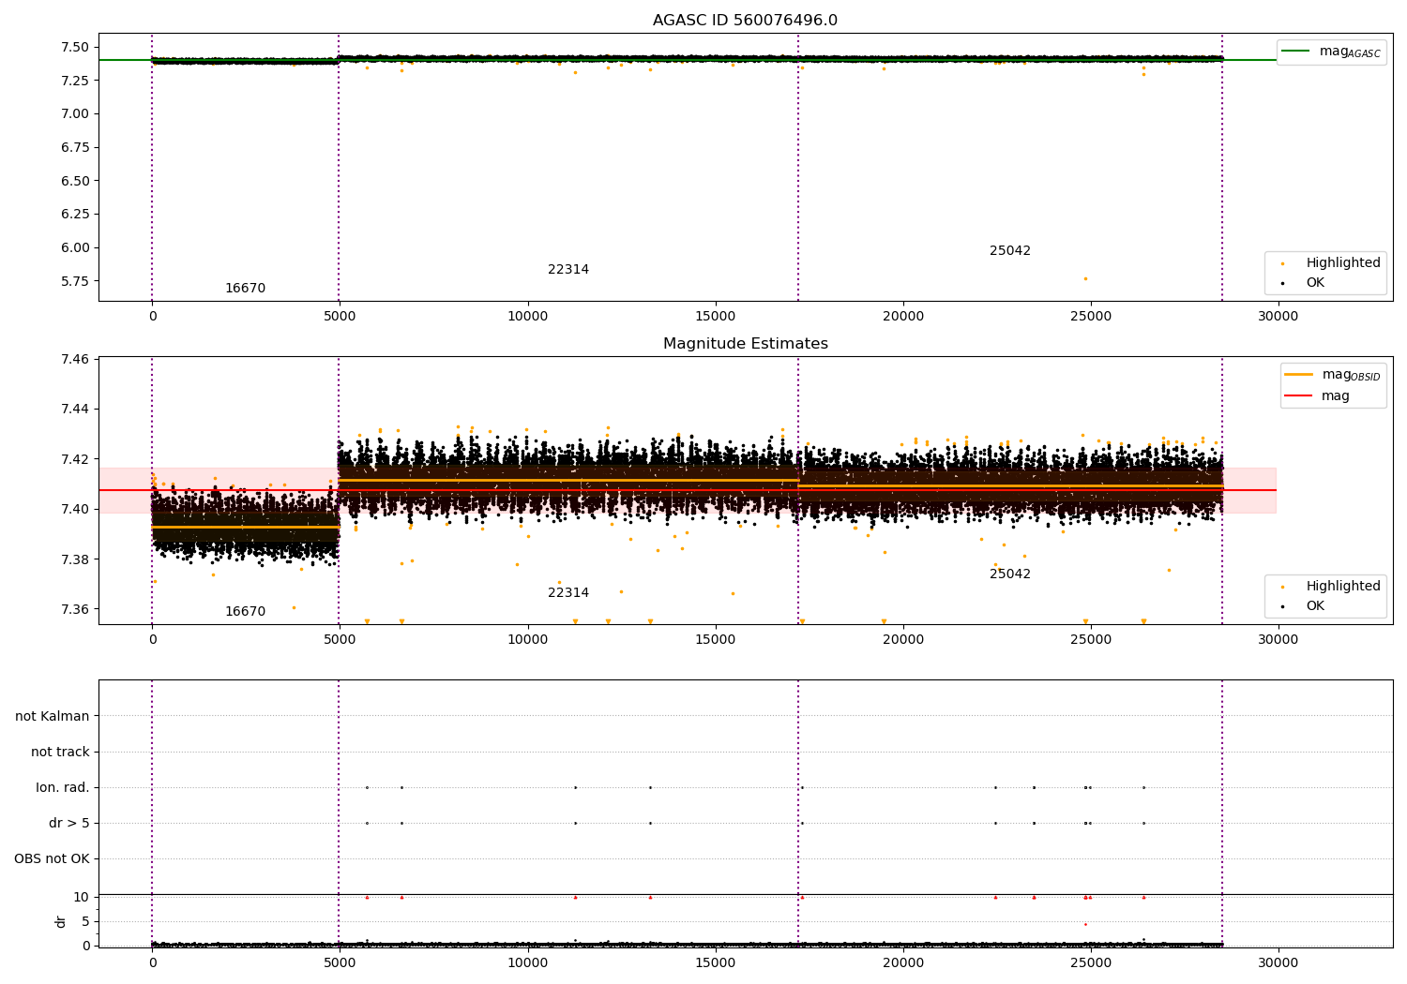Click the 6.75 y-axis tick label
The image size is (1407, 984).
pyautogui.click(x=74, y=147)
